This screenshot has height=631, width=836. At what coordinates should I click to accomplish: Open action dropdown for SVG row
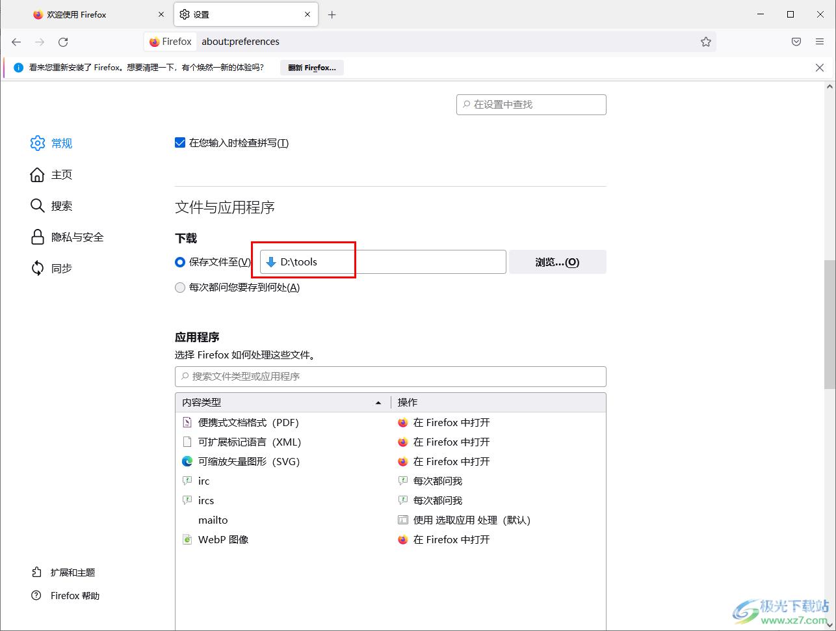498,462
